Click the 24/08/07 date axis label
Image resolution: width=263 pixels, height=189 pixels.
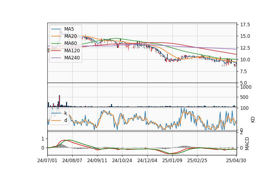point(72,161)
